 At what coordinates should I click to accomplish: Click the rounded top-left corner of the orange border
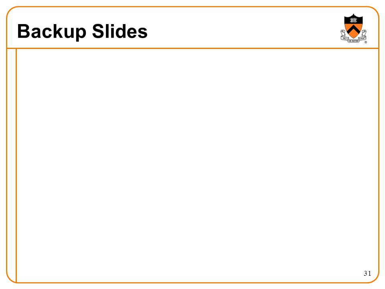pos(11,11)
